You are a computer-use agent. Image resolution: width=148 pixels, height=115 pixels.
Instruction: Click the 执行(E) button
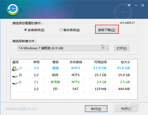96,109
